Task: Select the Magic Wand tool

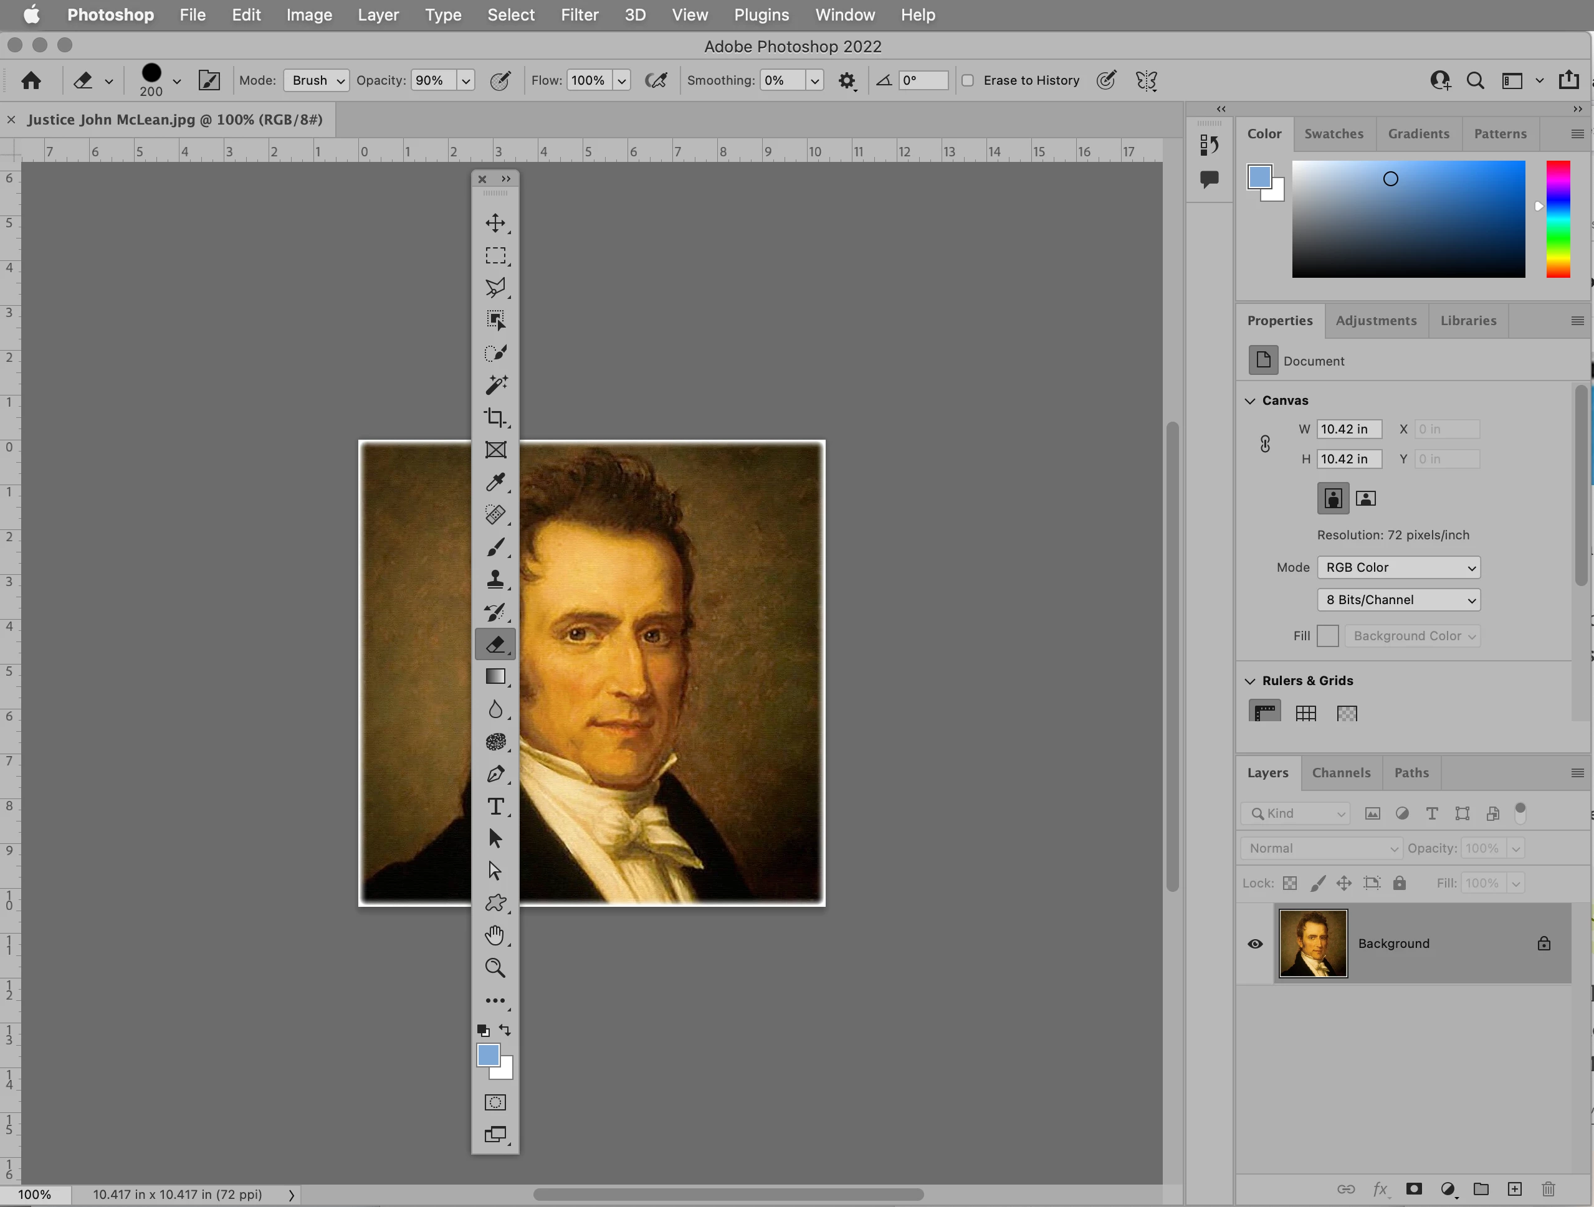Action: click(x=495, y=384)
